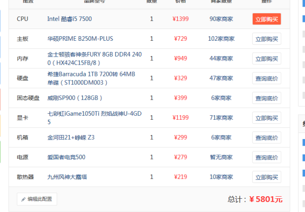The height and width of the screenshot is (212, 305).
Task: Click 查询底价 for 固态硬盘 威刚SP900 row
Action: tap(266, 98)
